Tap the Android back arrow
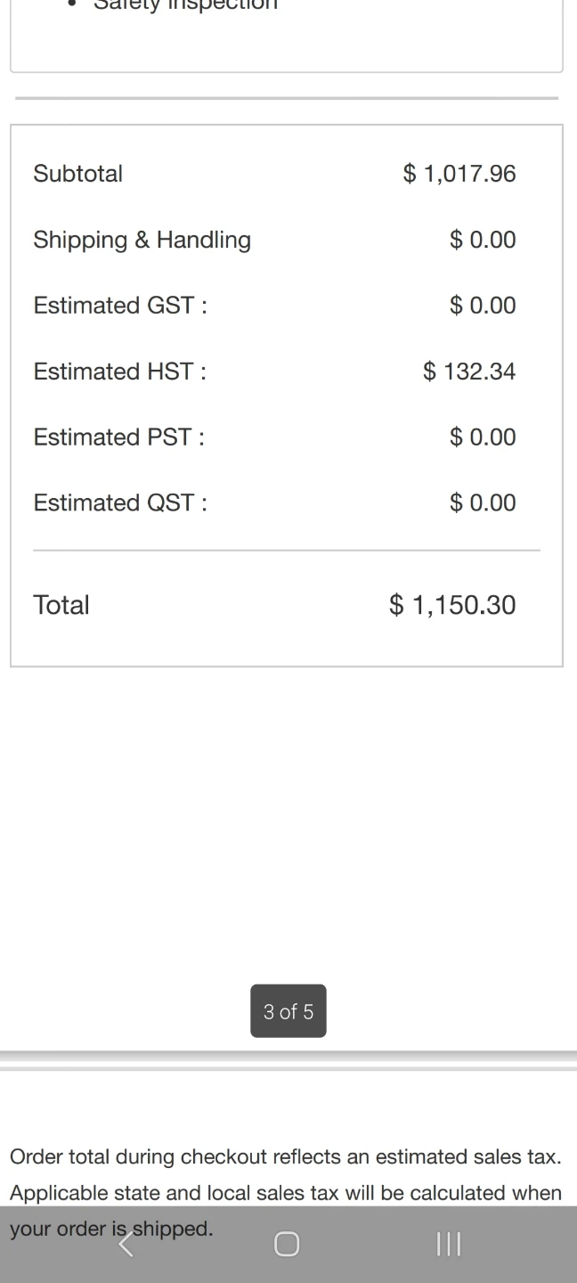Viewport: 577px width, 1283px height. coord(126,1245)
